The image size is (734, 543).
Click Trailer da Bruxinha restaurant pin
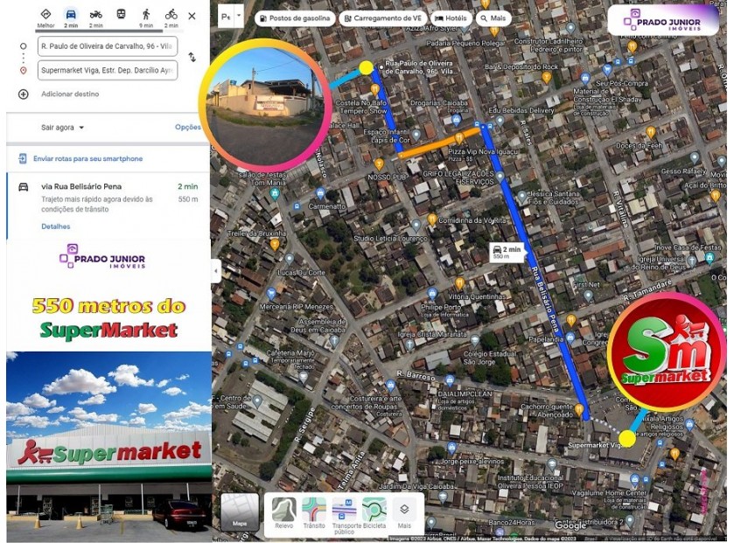tap(275, 244)
